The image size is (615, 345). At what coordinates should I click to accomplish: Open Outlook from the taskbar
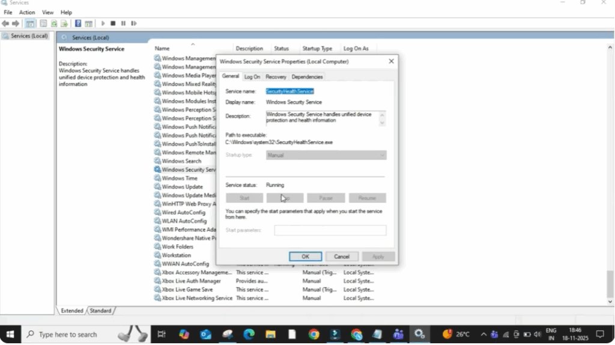pos(205,334)
